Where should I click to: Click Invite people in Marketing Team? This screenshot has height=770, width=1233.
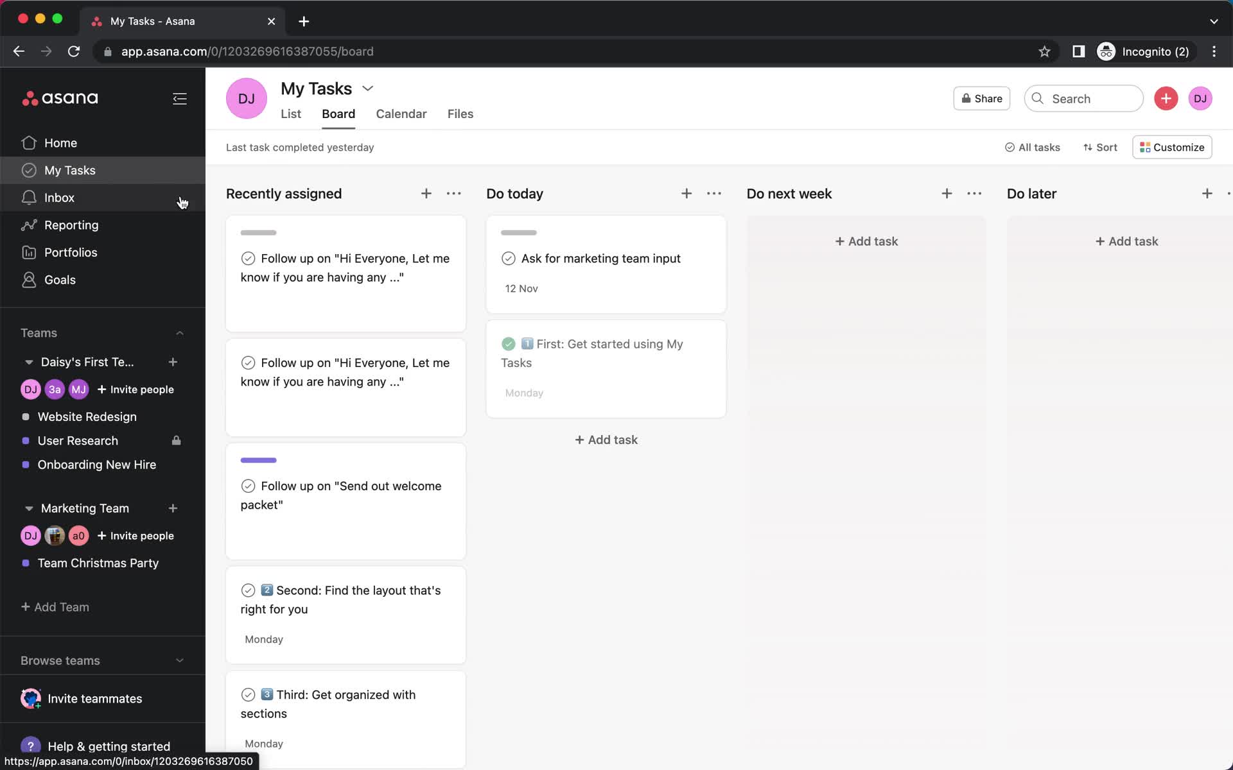[x=135, y=536]
